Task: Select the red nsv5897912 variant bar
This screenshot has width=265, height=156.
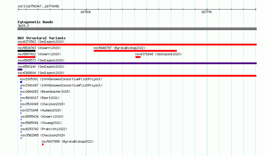Action: point(26,57)
